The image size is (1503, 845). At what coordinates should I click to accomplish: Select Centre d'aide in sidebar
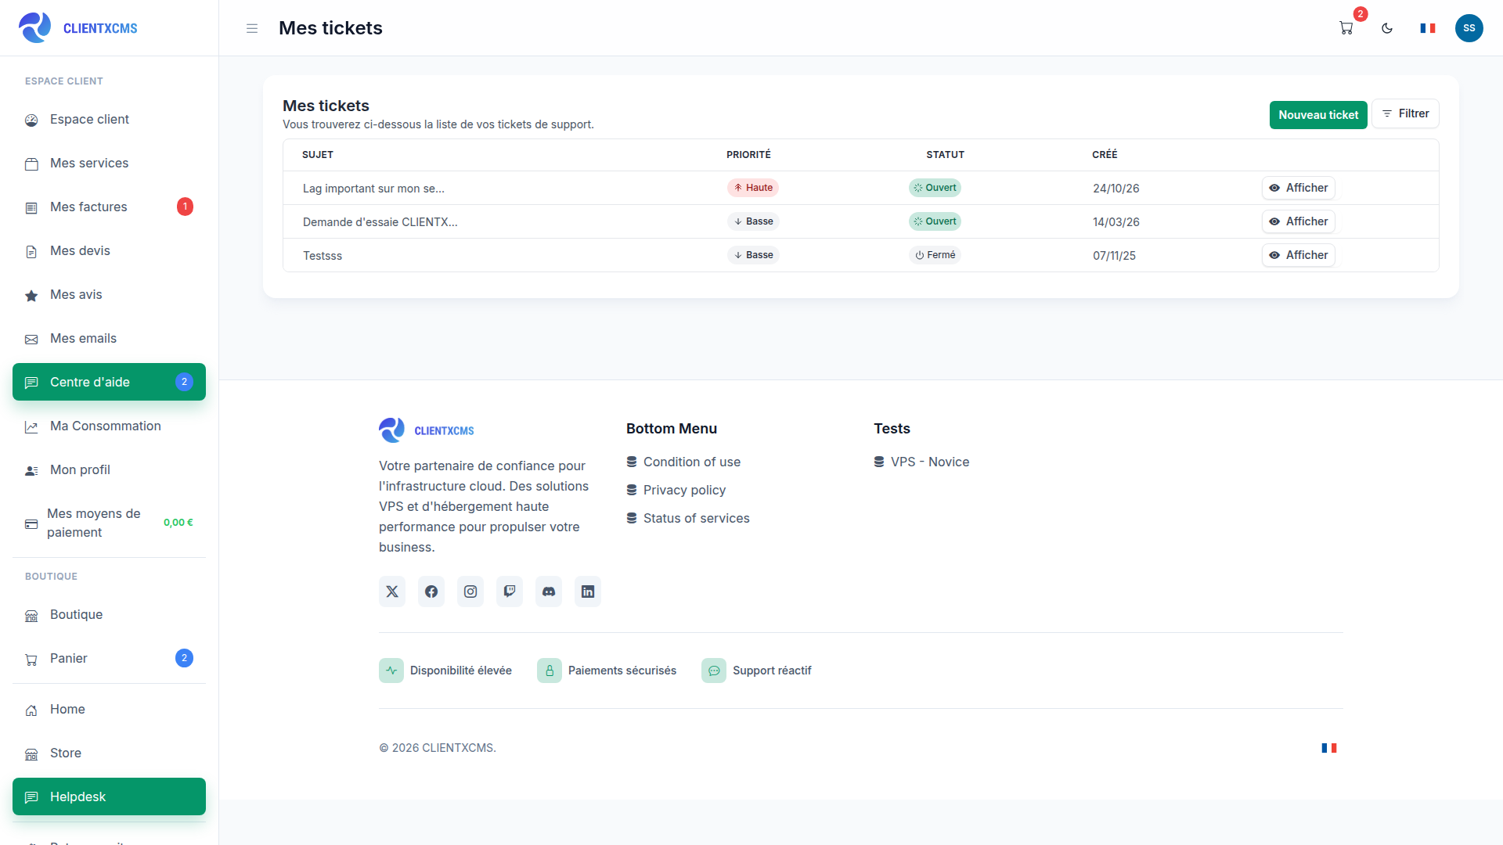click(x=109, y=382)
